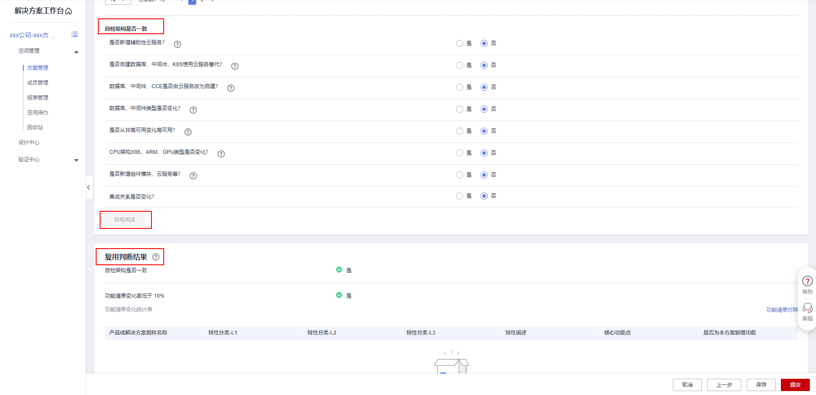Select 是 for 数据库、中间件类型是否变化
The height and width of the screenshot is (395, 816).
(x=460, y=109)
